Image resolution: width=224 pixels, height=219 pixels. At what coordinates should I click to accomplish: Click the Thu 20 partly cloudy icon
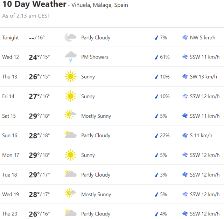pyautogui.click(x=70, y=213)
